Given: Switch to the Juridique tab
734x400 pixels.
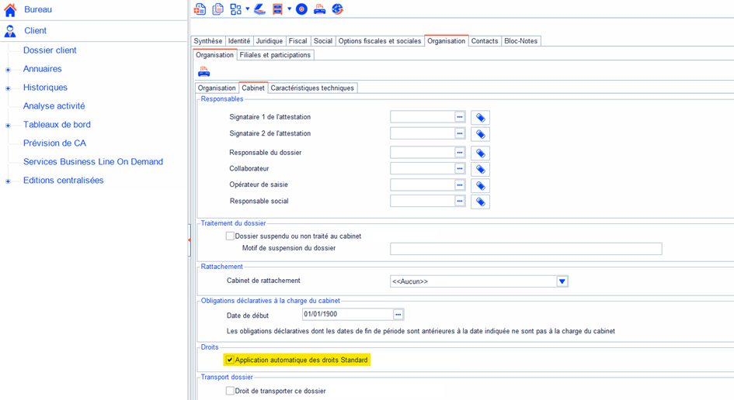Looking at the screenshot, I should coord(269,41).
